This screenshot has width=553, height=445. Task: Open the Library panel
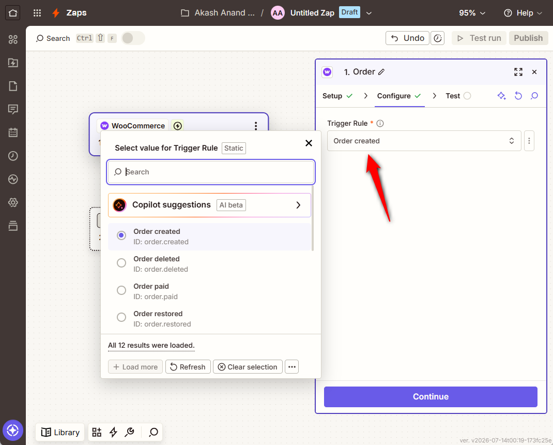click(x=60, y=432)
